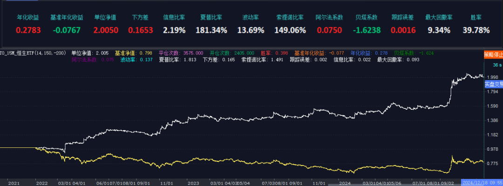Click the legend entry 信息比率: 0.022
This screenshot has height=186, width=503.
click(x=352, y=60)
